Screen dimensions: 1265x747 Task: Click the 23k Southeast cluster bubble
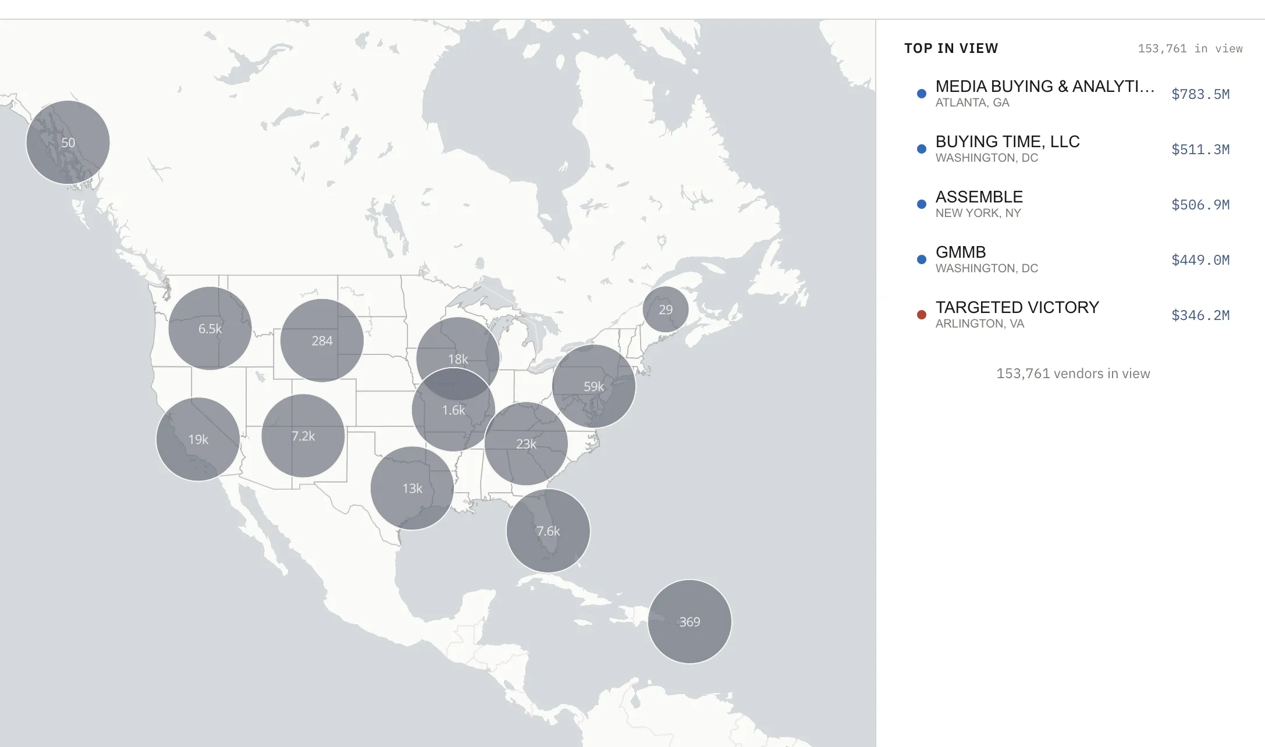(526, 444)
